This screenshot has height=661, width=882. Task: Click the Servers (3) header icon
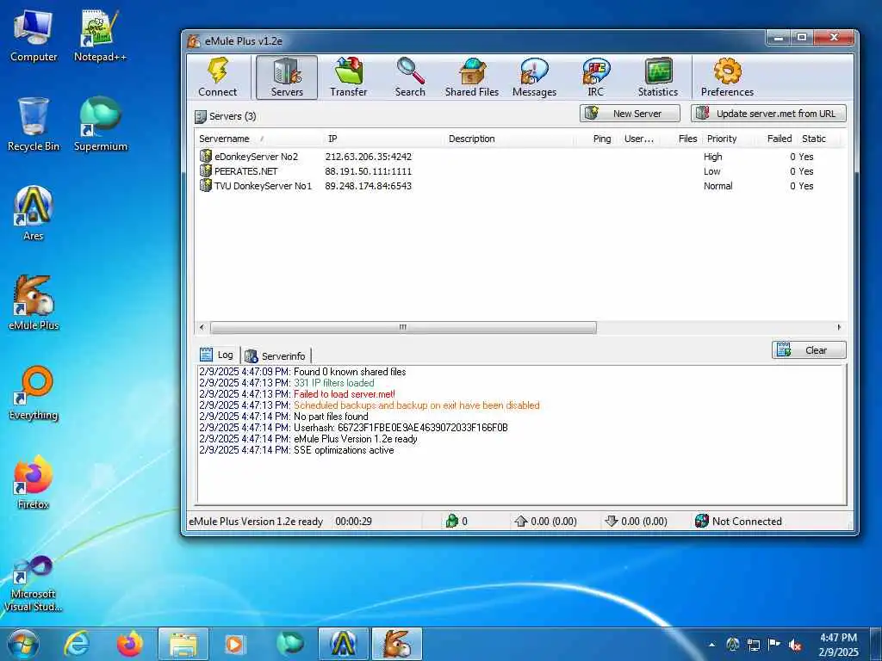[x=200, y=116]
